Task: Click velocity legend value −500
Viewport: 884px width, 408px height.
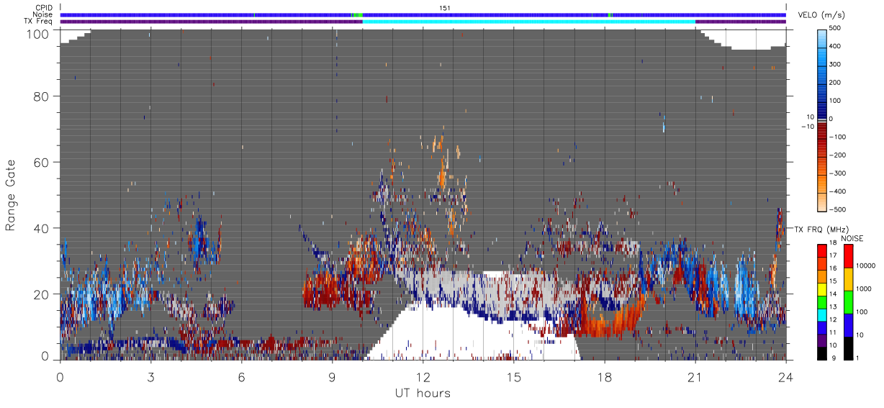Action: click(x=836, y=209)
